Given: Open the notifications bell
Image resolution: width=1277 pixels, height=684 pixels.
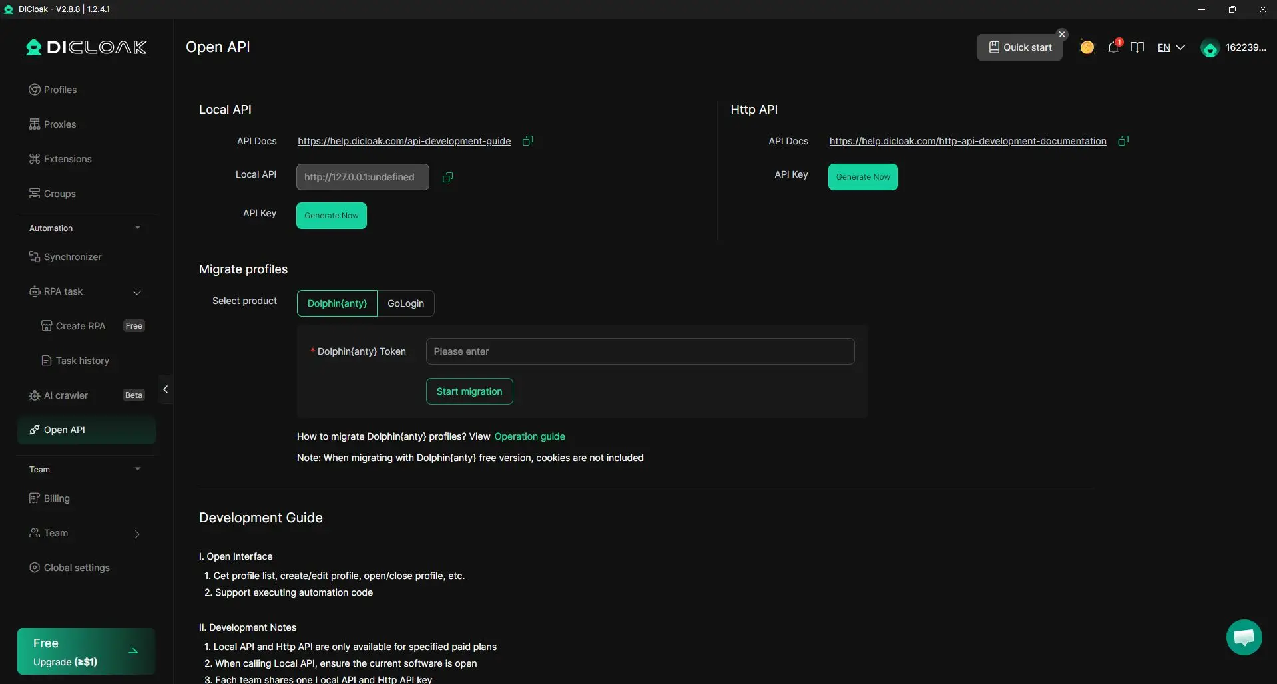Looking at the screenshot, I should (x=1113, y=47).
